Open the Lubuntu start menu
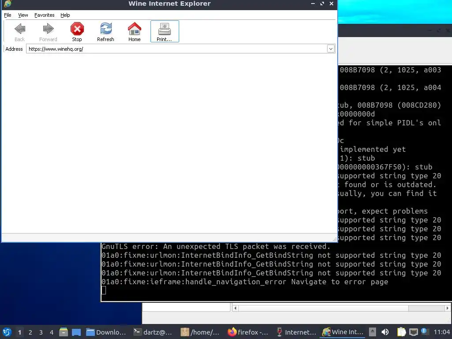The image size is (452, 339). (7, 332)
